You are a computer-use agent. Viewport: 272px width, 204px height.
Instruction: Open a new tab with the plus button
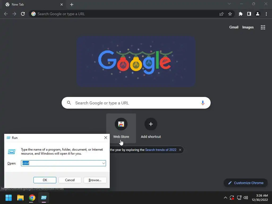pyautogui.click(x=72, y=5)
